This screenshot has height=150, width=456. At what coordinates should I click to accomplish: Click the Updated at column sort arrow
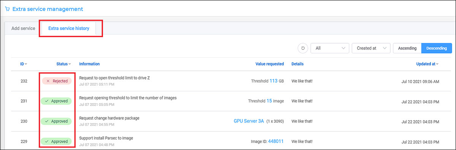click(x=438, y=64)
